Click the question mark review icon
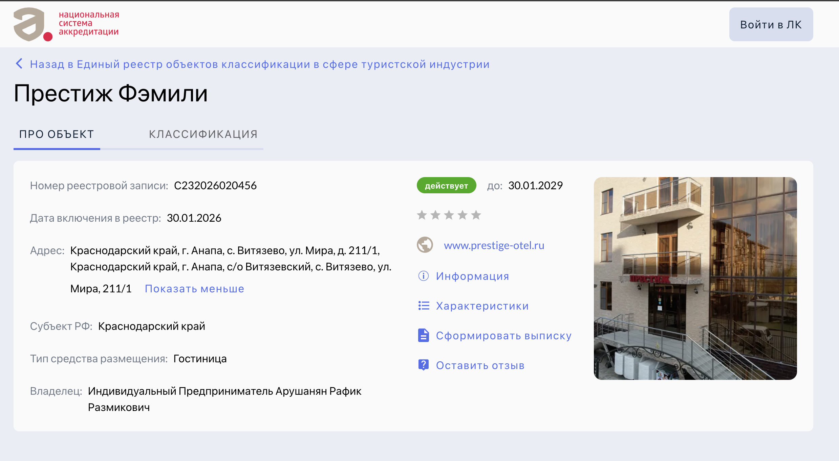The image size is (839, 461). click(423, 365)
